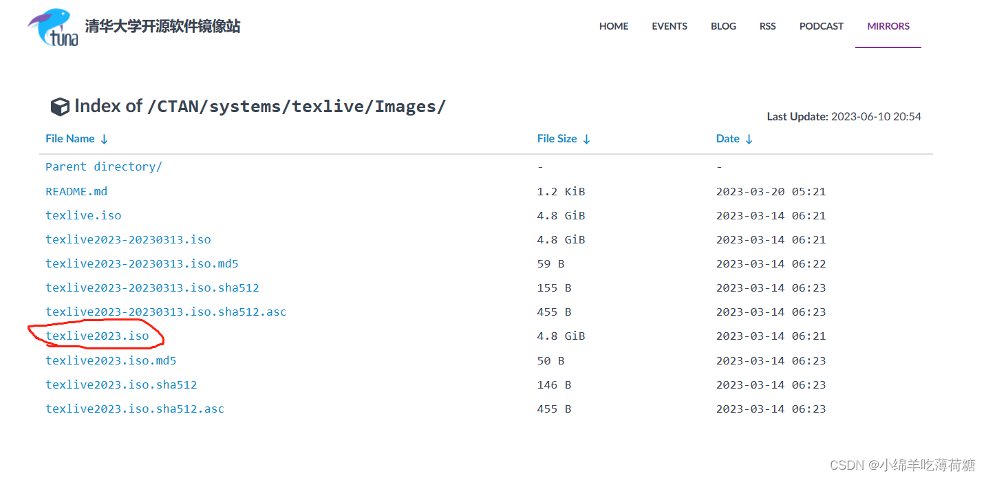Click size 1.2 KiB in README.md row
The height and width of the screenshot is (478, 986).
[x=561, y=191]
